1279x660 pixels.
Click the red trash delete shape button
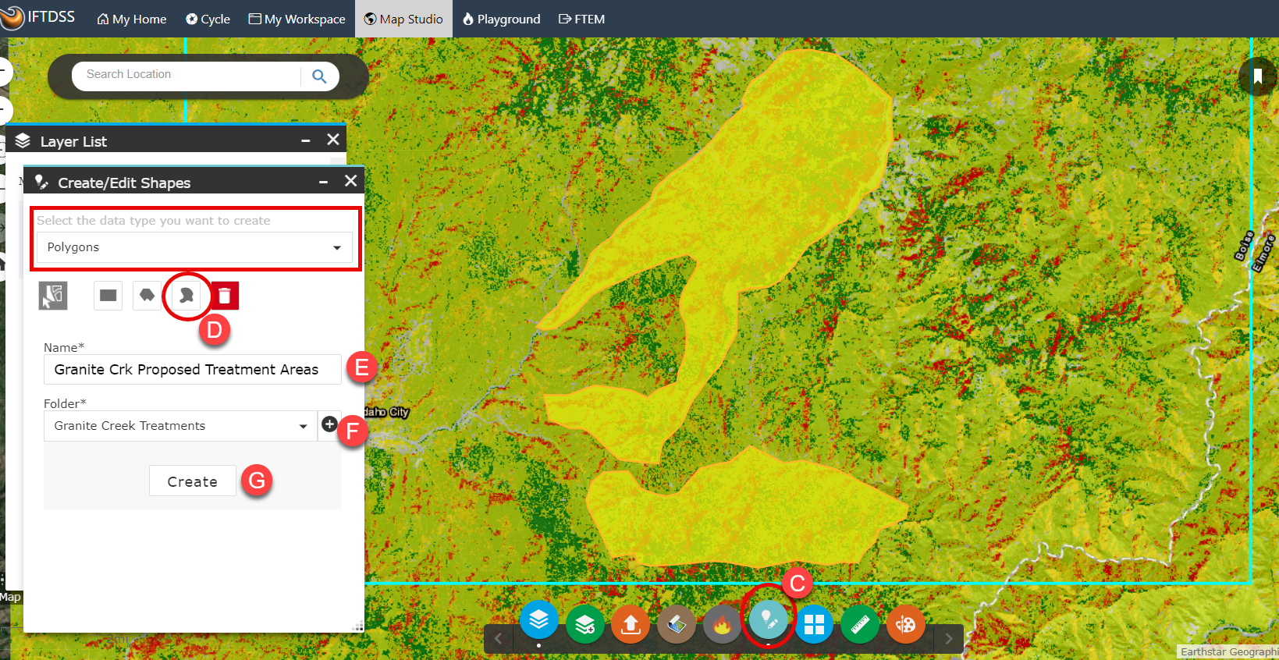pos(225,296)
